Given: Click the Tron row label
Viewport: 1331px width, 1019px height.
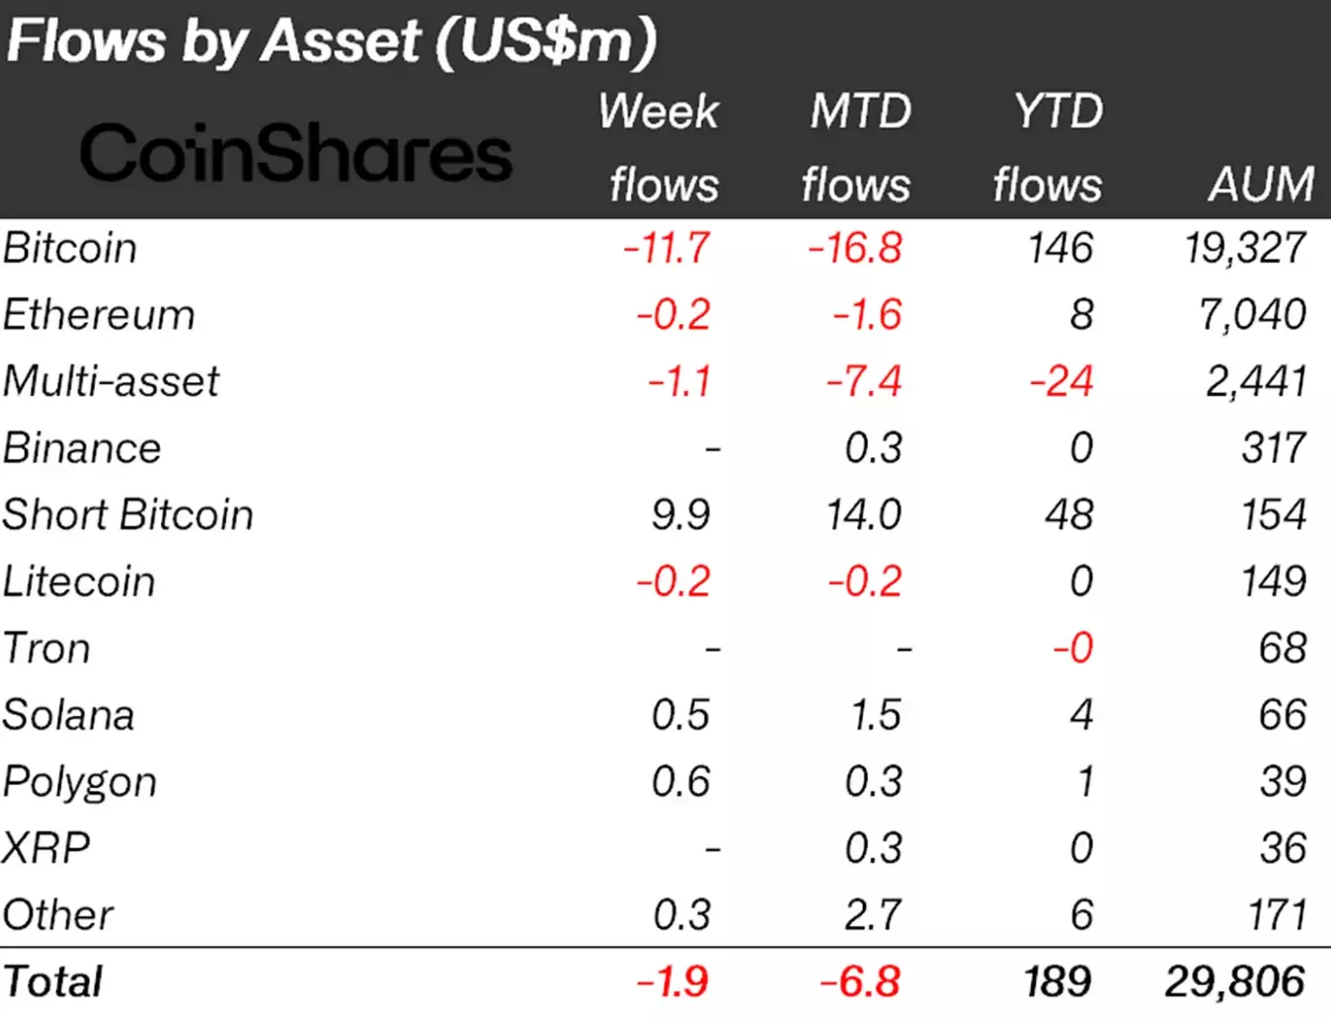Looking at the screenshot, I should (x=46, y=649).
